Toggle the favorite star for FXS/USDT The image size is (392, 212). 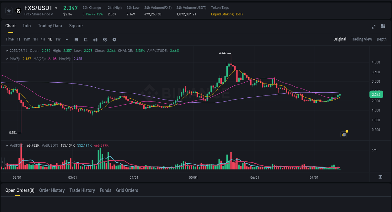pyautogui.click(x=9, y=10)
